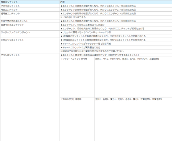This screenshot has width=172, height=141.
Task: Click the description text in 時空エンチャント row
Action: 98,10
